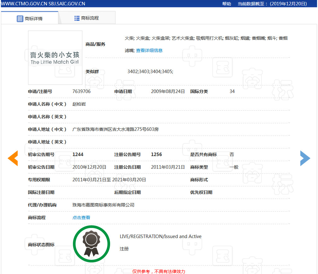The width and height of the screenshot is (318, 274).
Task: Select the application date 2009年08月24日
Action: (168, 91)
